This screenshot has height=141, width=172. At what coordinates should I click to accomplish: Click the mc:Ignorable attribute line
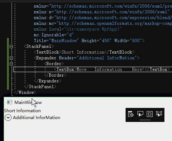pos(54,35)
